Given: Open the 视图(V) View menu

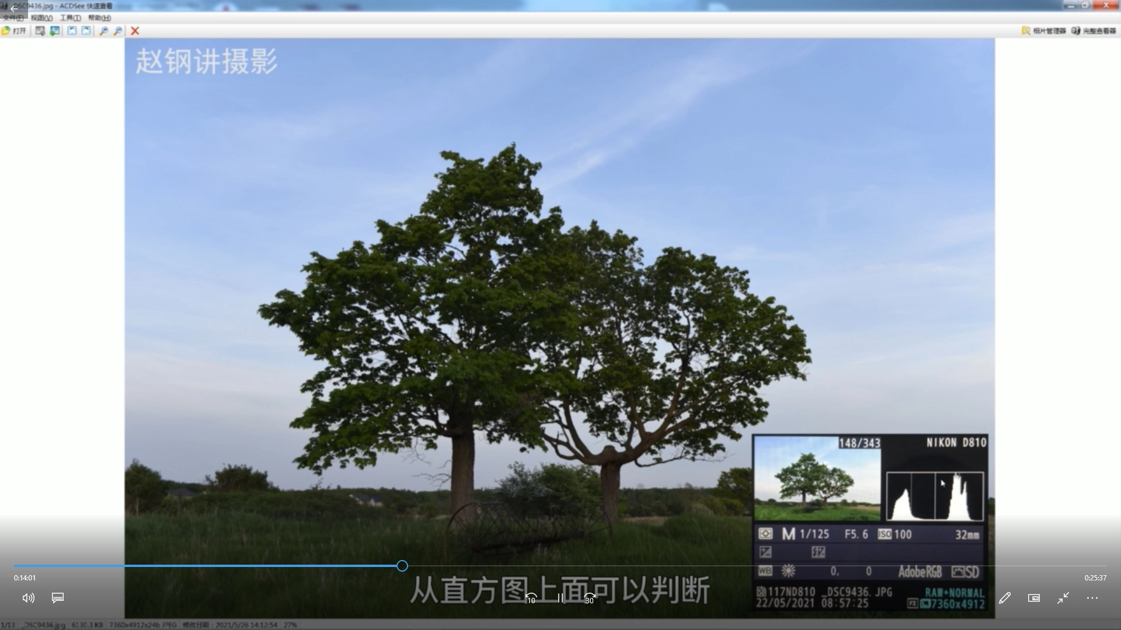Looking at the screenshot, I should 41,18.
